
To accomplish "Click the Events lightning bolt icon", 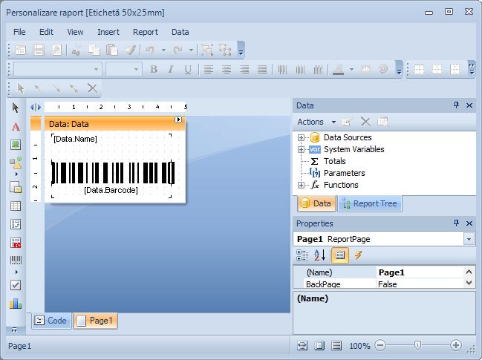I will [x=359, y=255].
